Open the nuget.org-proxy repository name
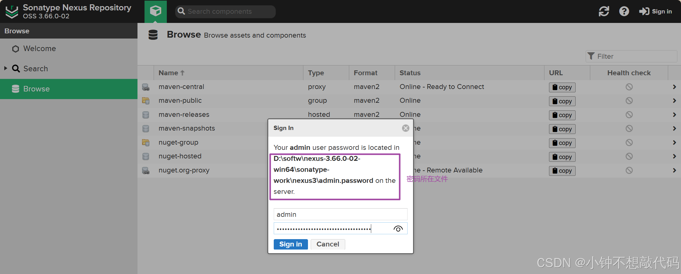This screenshot has width=681, height=274. tap(184, 170)
